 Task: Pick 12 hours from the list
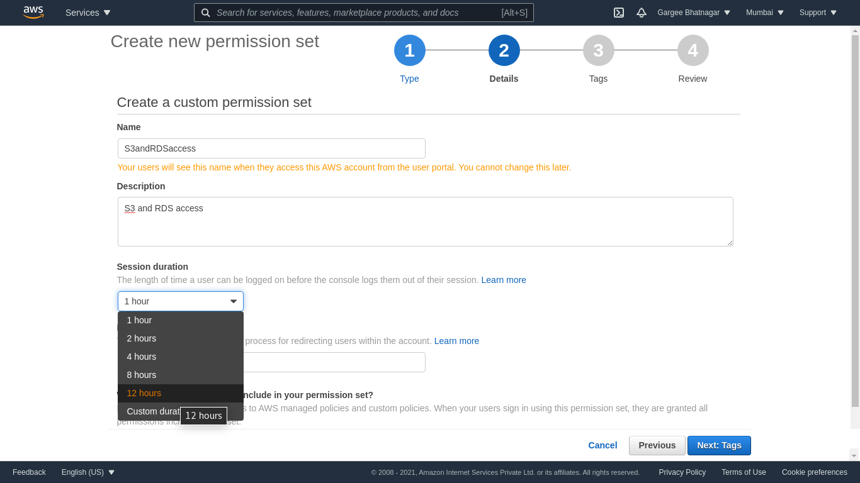click(x=144, y=393)
